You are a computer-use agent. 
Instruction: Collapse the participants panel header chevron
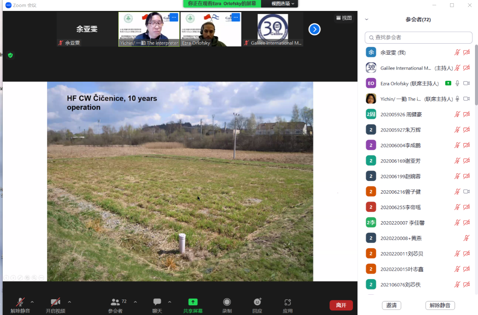[366, 20]
